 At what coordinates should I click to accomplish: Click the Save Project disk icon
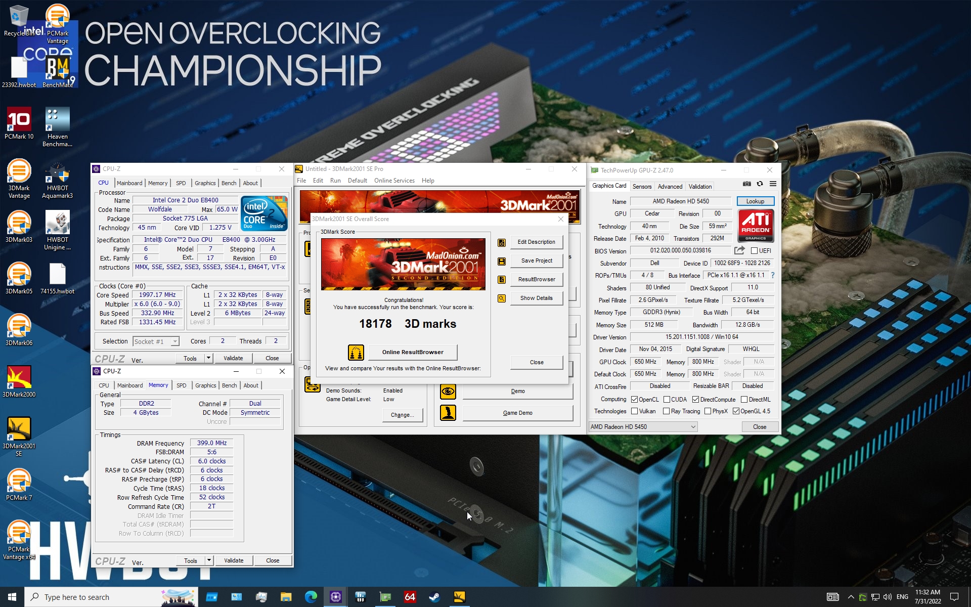(x=502, y=261)
